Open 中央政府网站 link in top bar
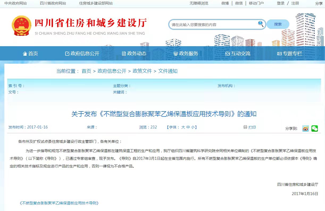The width and height of the screenshot is (325, 211). click(x=16, y=3)
